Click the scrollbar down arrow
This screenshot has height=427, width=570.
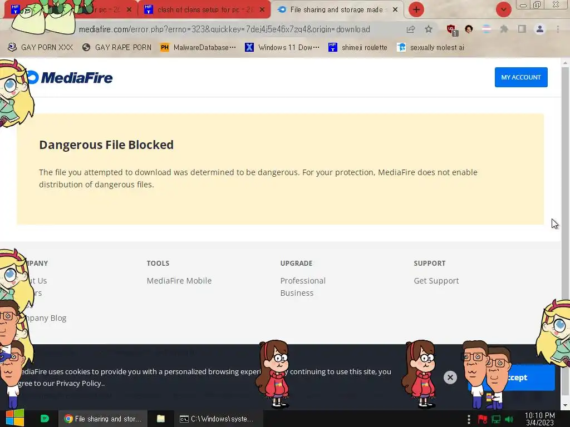tap(566, 405)
